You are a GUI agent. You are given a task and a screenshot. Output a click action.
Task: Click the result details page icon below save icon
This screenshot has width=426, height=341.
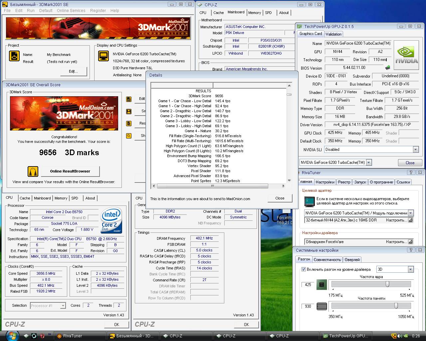tap(129, 124)
